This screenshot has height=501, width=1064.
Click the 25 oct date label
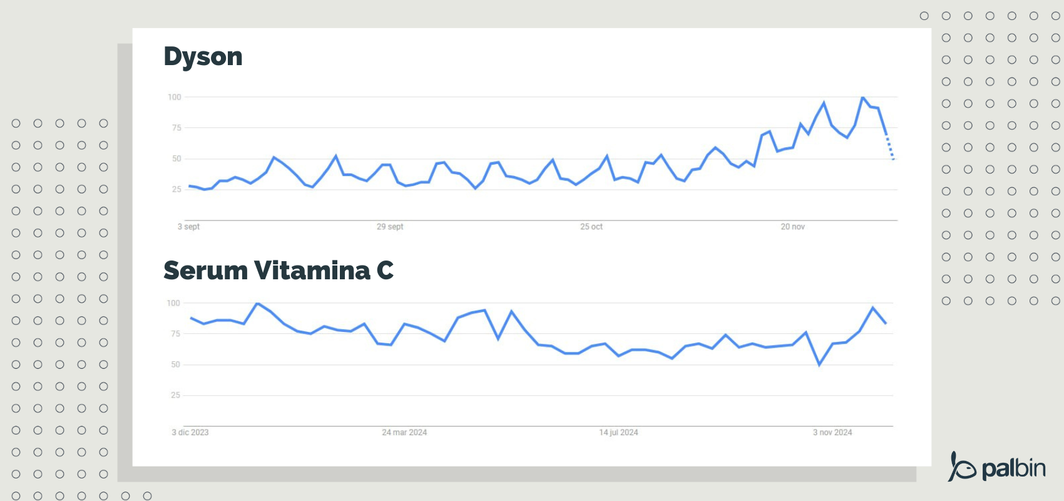591,227
